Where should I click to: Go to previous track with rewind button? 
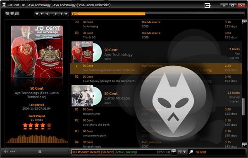47,14
